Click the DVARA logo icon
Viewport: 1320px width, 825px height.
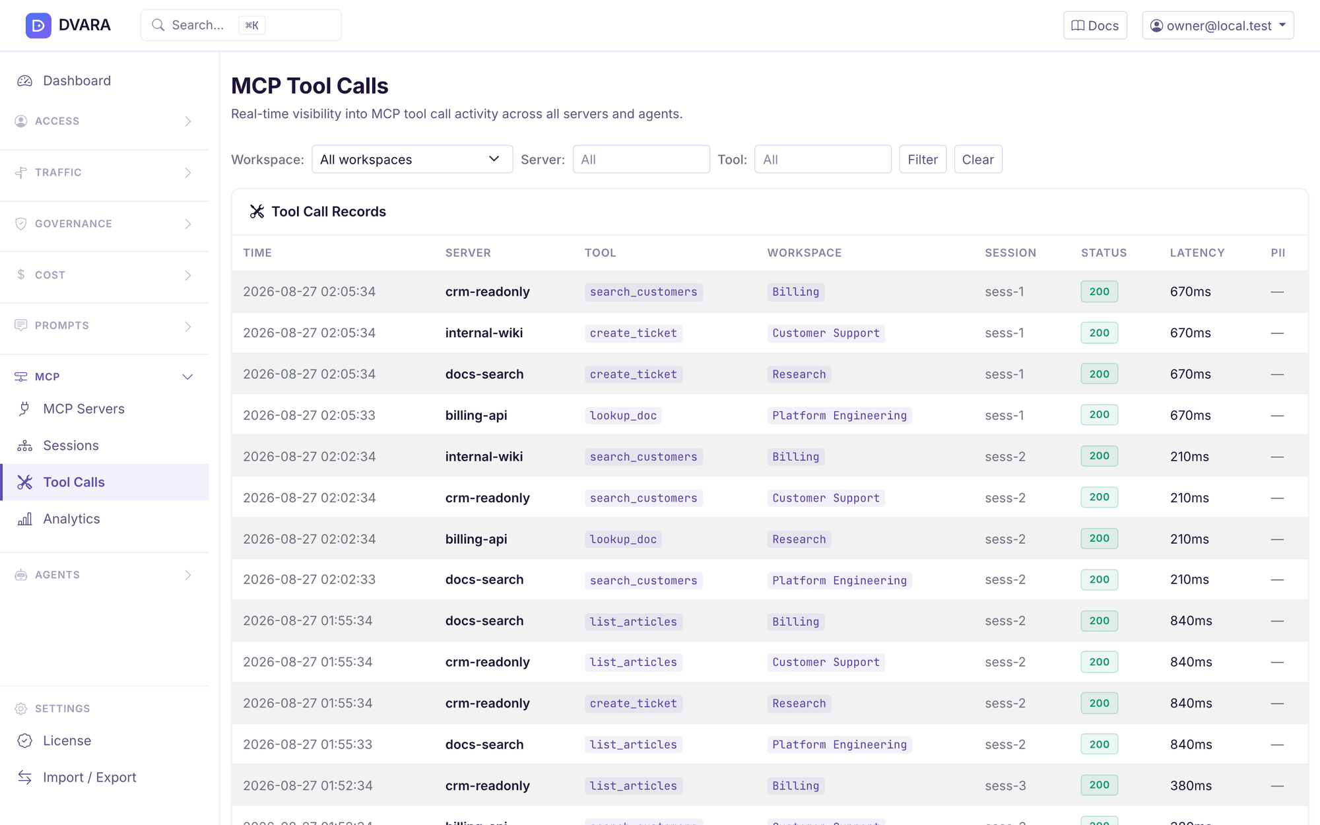pyautogui.click(x=38, y=25)
